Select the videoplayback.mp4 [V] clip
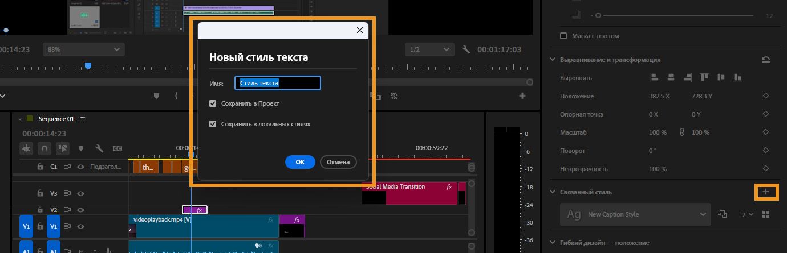Screen dimensions: 787x253 pos(204,226)
